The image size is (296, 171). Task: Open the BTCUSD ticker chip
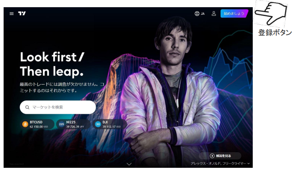pos(37,124)
